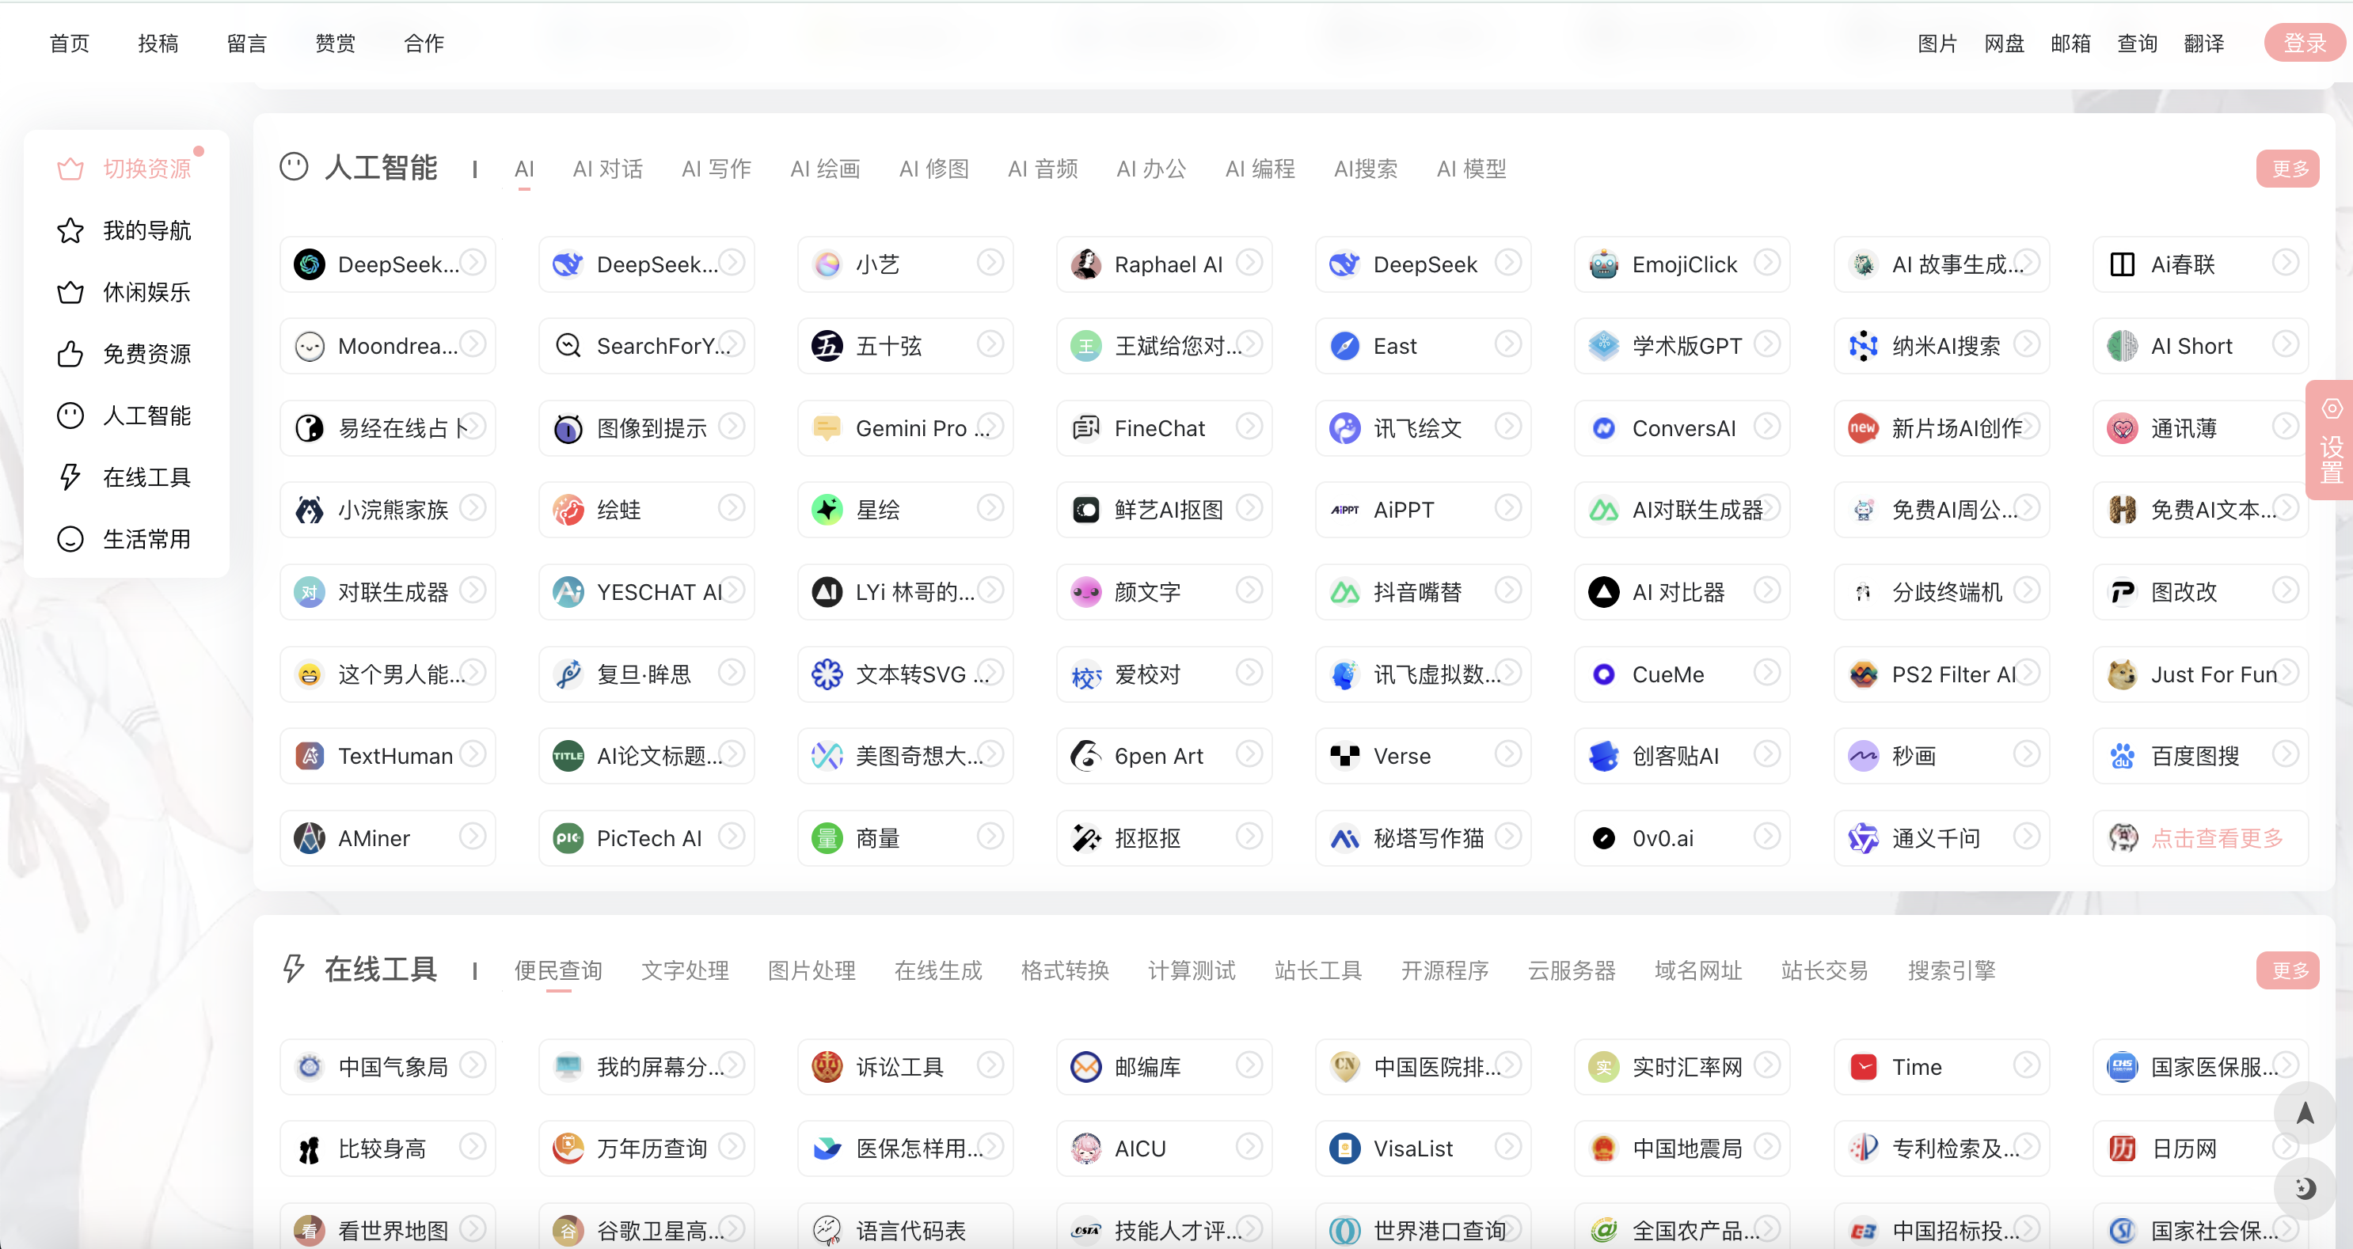The height and width of the screenshot is (1249, 2353).
Task: Open the EmojiClick robot icon
Action: coord(1603,264)
